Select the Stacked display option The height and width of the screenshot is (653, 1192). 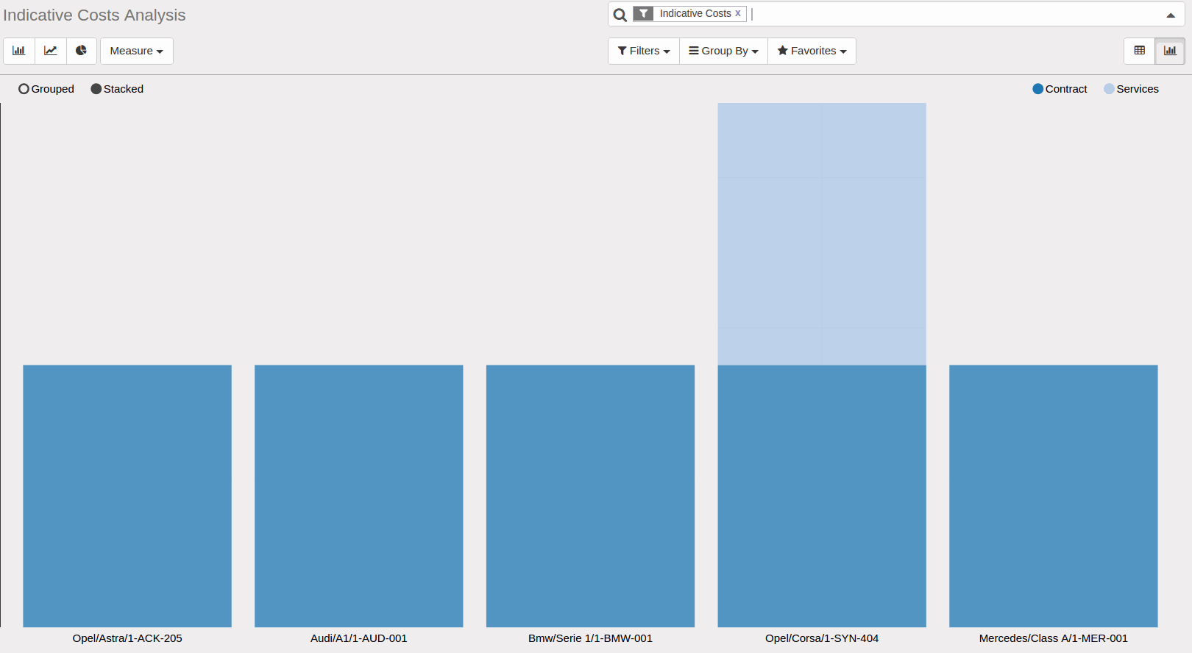point(117,89)
